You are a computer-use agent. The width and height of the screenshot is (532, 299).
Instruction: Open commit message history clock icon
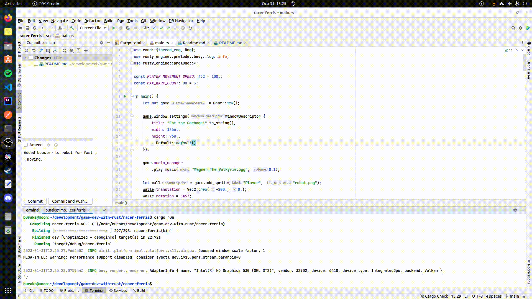coord(56,145)
